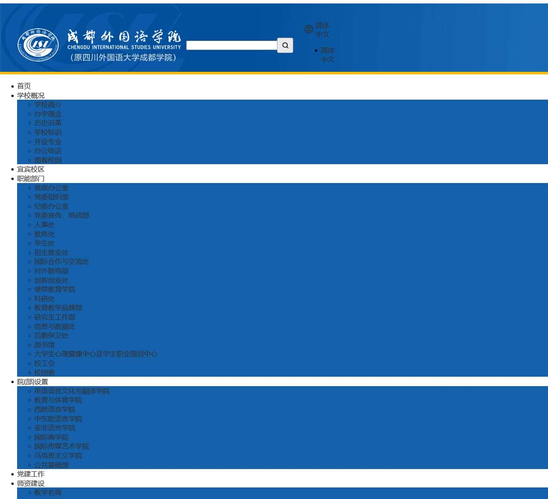
Task: Open 党委组织部 page
Action: point(51,197)
